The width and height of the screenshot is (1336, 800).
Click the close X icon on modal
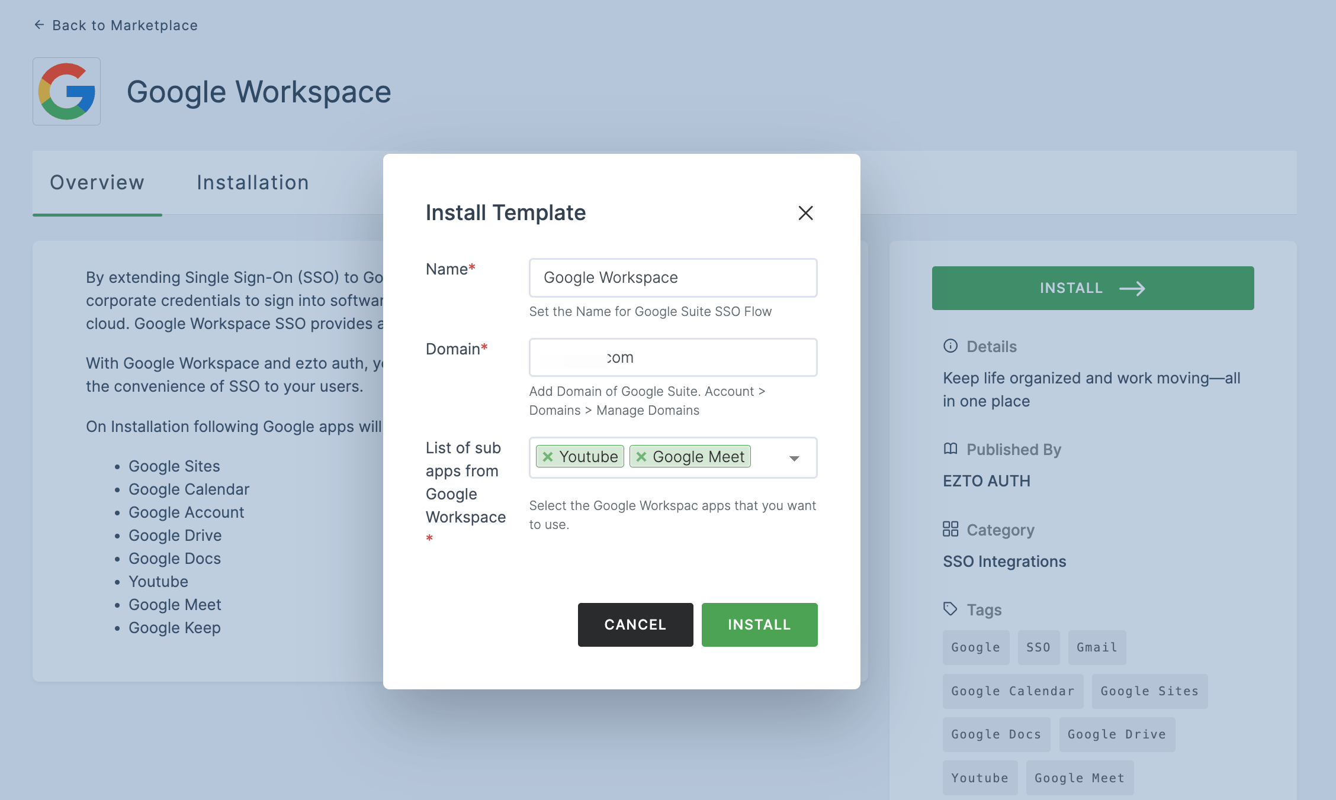[804, 212]
